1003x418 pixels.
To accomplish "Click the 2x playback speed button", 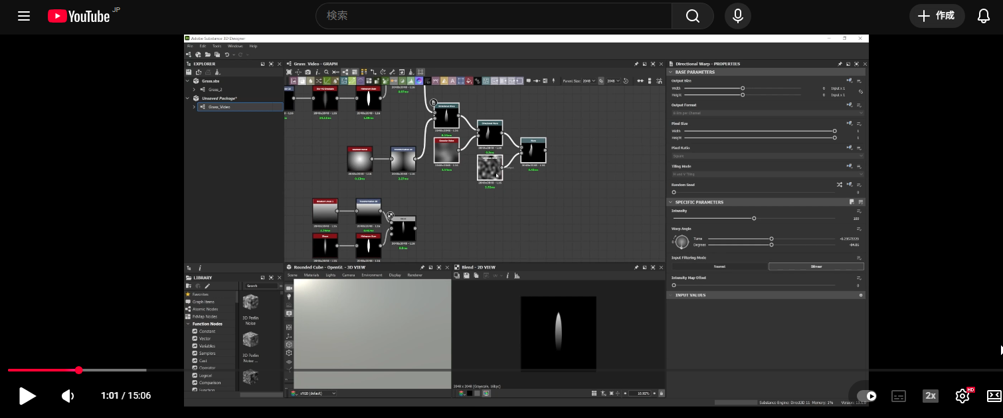I will 931,396.
